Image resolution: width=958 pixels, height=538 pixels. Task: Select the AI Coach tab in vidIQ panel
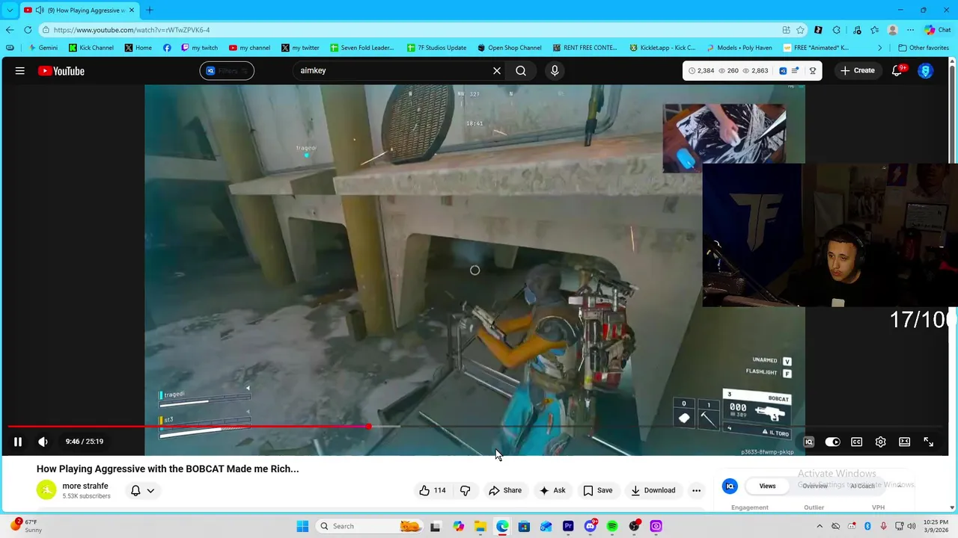(862, 486)
